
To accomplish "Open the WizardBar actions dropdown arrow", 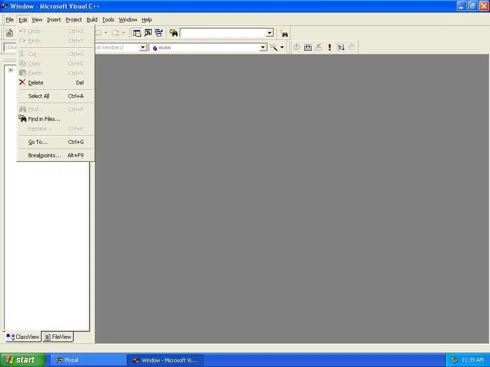I will pos(282,47).
